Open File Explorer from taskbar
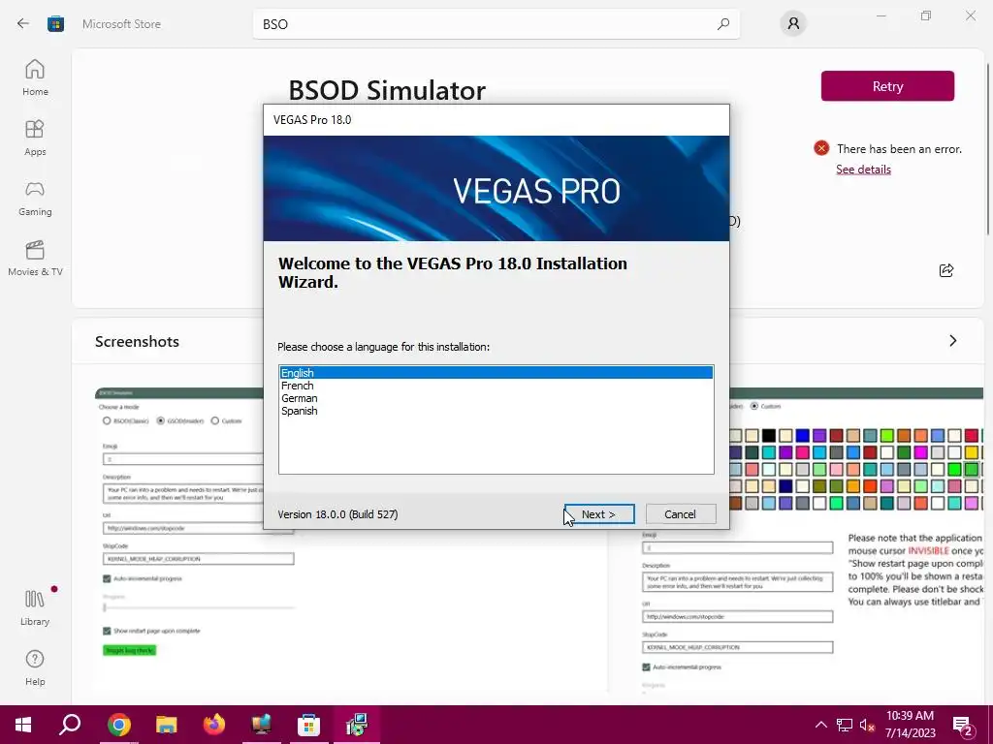 pos(167,725)
